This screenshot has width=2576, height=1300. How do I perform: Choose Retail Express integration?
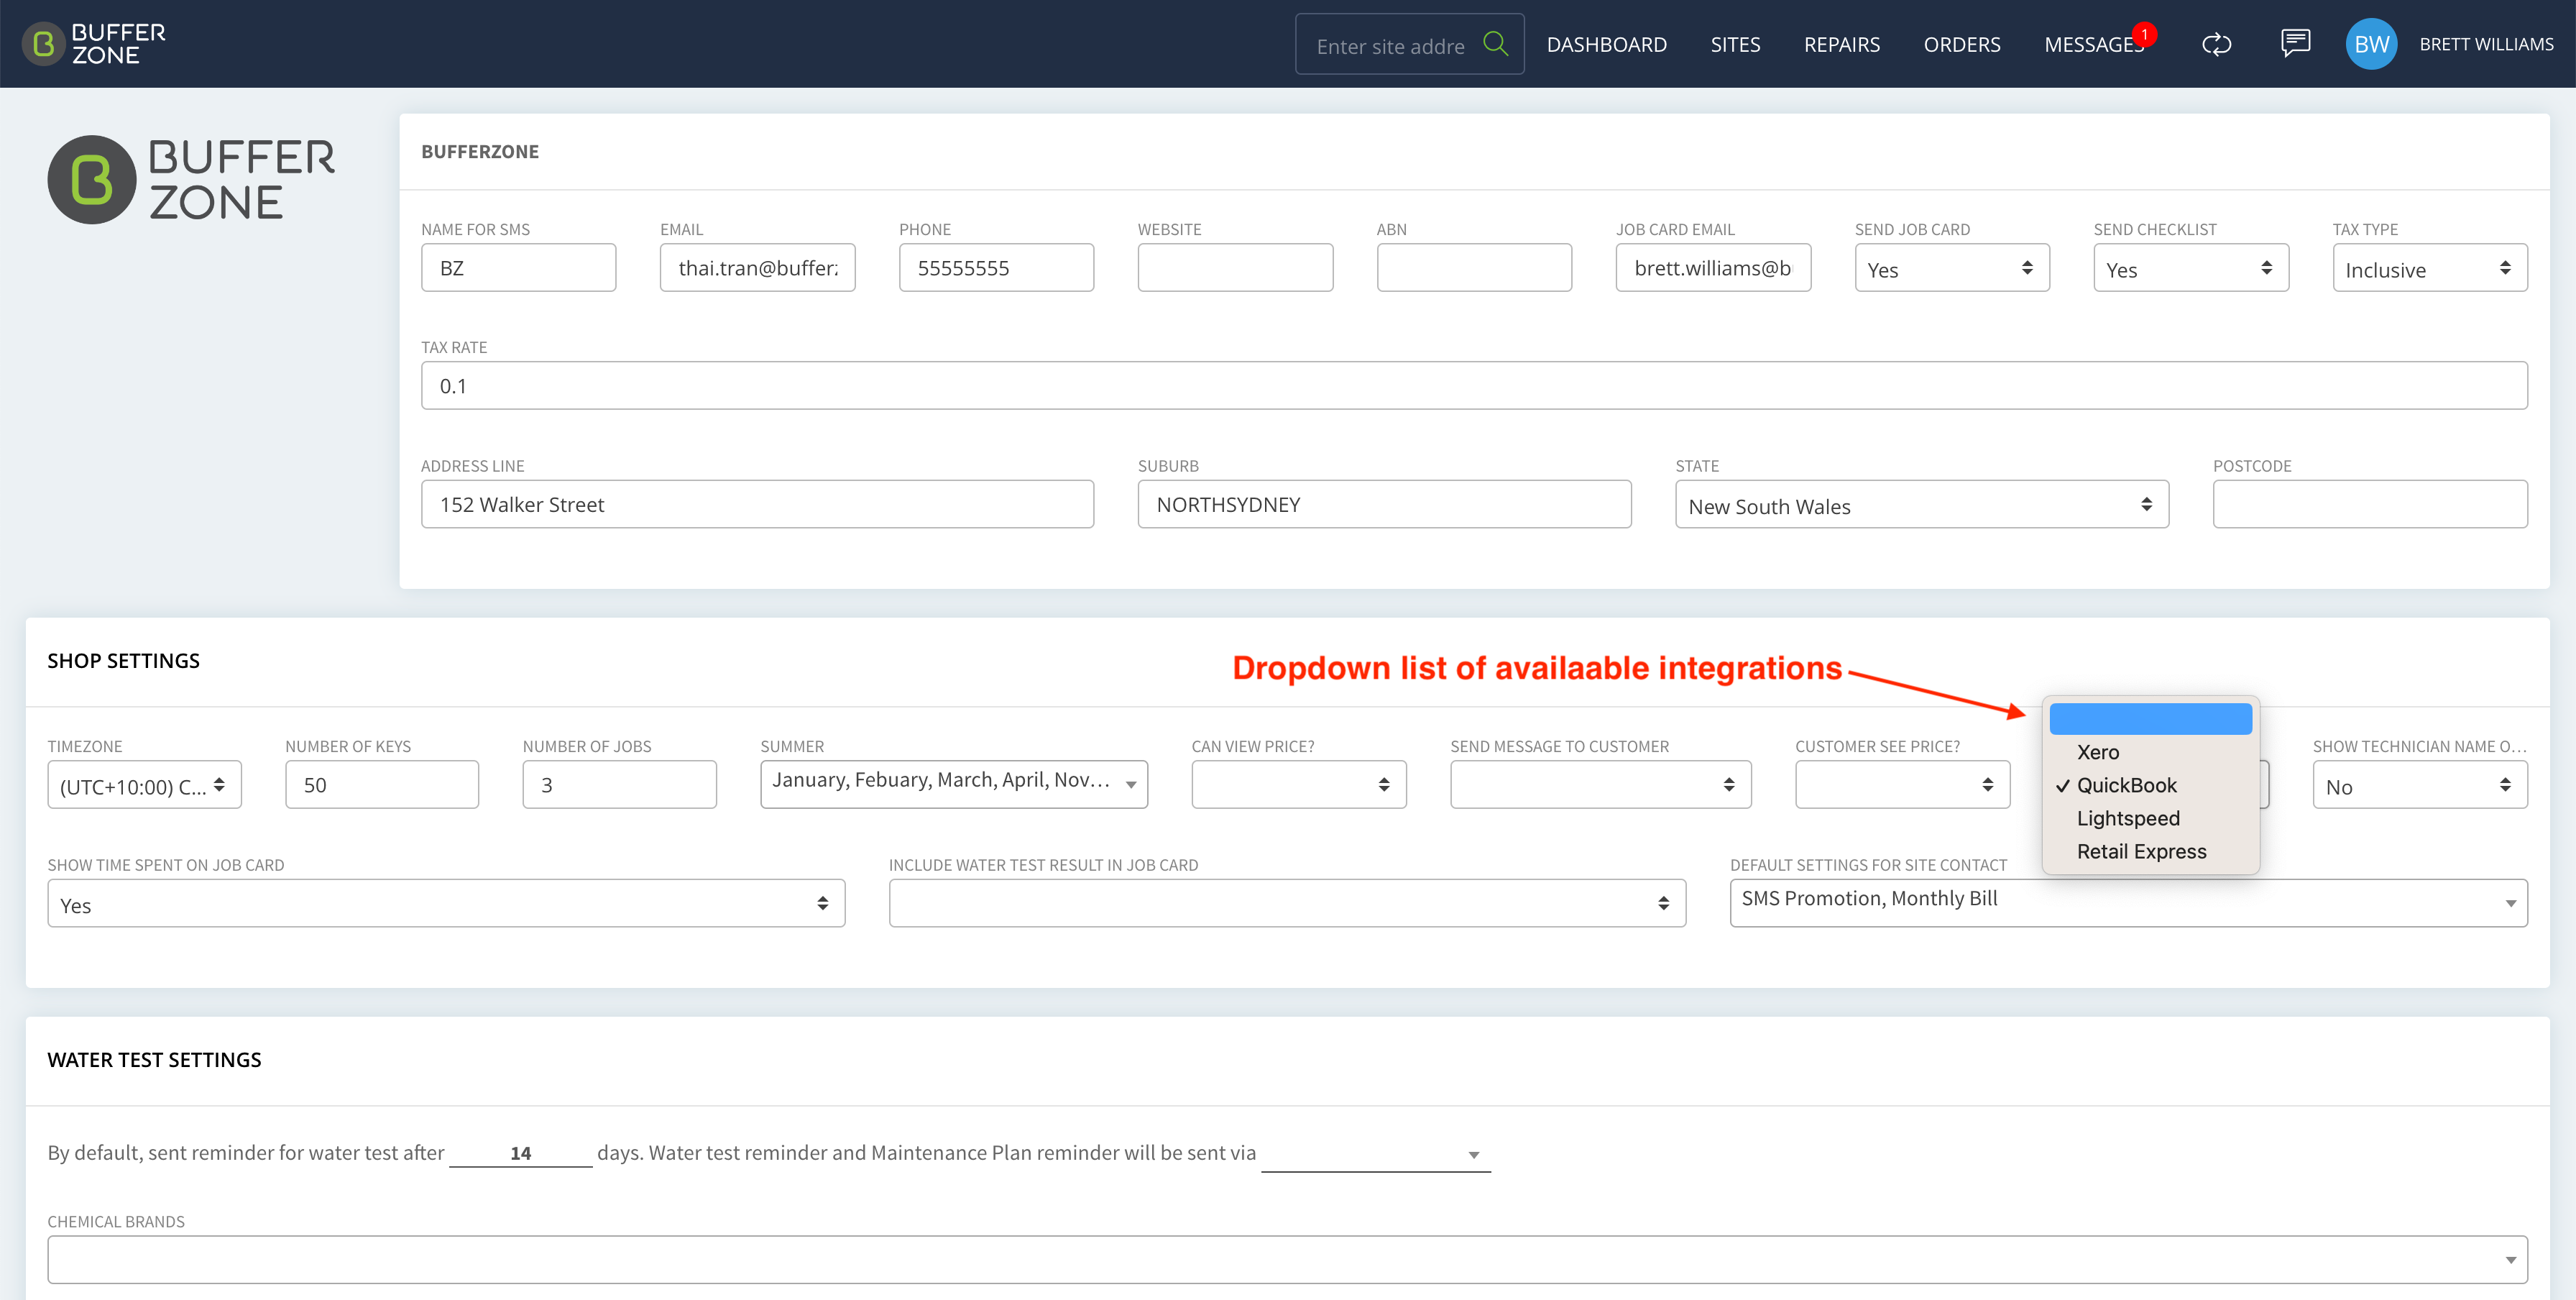[x=2151, y=851]
